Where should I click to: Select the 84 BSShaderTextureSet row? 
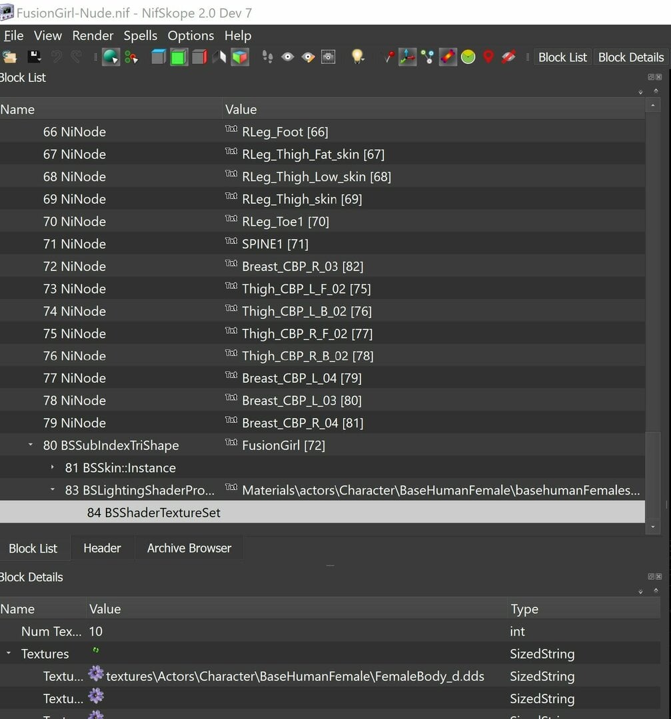tap(323, 512)
